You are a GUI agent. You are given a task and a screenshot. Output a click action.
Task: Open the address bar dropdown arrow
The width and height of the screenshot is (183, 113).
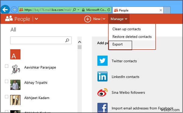point(78,10)
